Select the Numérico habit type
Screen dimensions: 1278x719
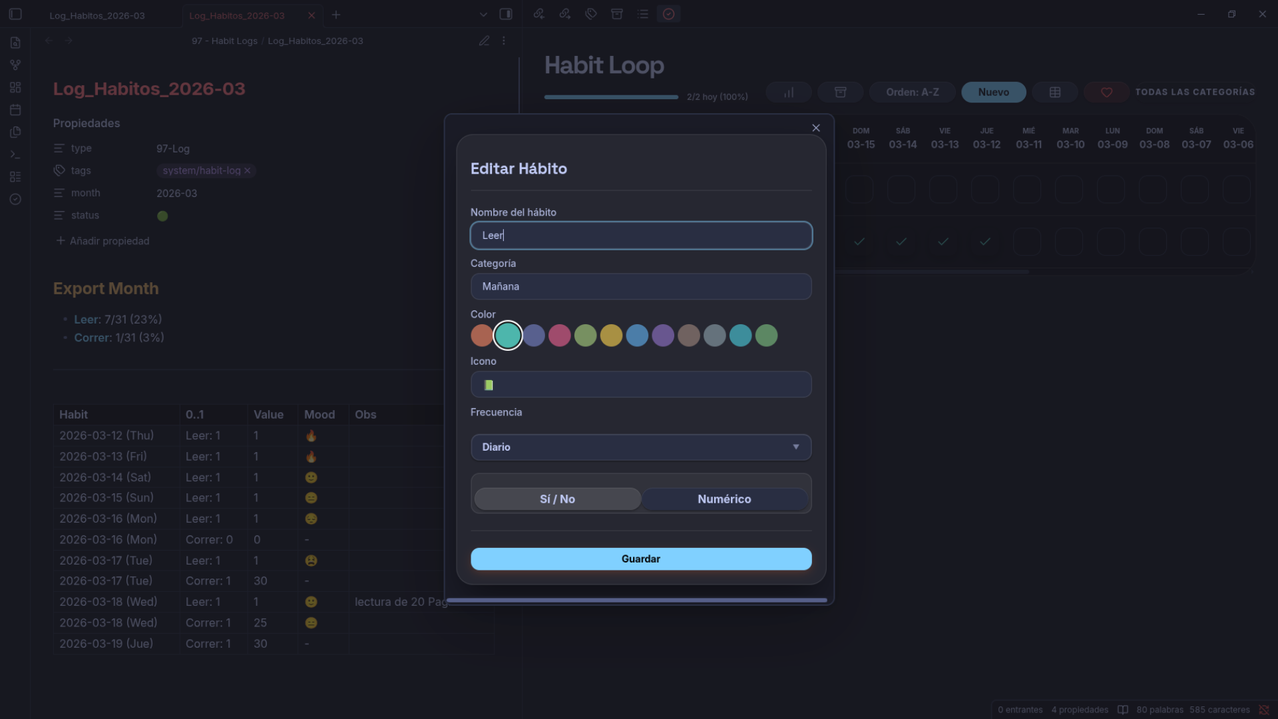click(x=724, y=499)
